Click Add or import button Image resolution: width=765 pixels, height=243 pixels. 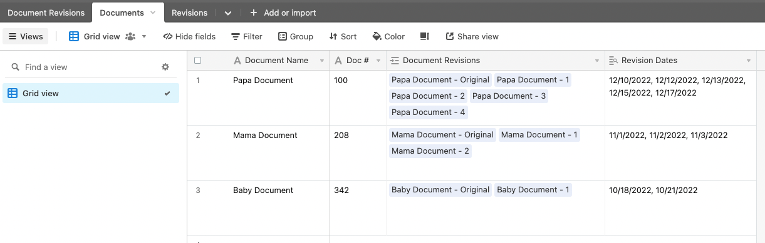(x=283, y=12)
